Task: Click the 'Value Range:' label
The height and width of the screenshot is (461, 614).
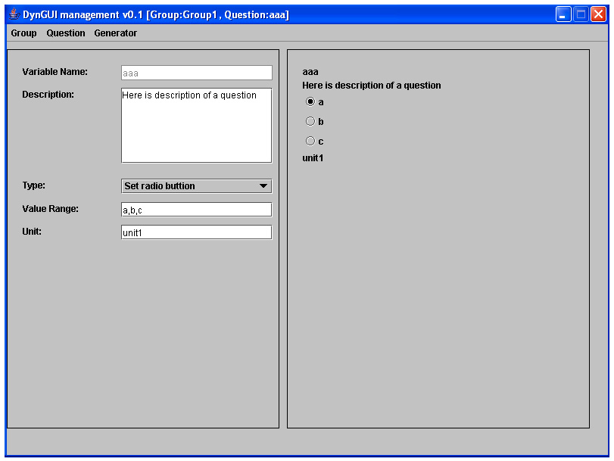Action: 50,209
